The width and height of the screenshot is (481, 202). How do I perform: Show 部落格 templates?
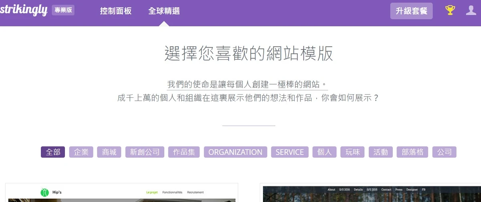[x=412, y=152]
